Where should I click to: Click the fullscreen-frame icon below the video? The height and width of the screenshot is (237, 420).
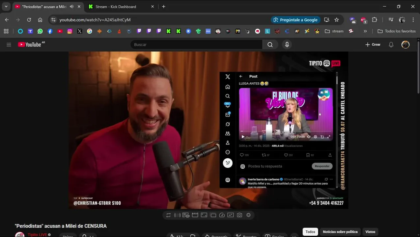pos(204,215)
